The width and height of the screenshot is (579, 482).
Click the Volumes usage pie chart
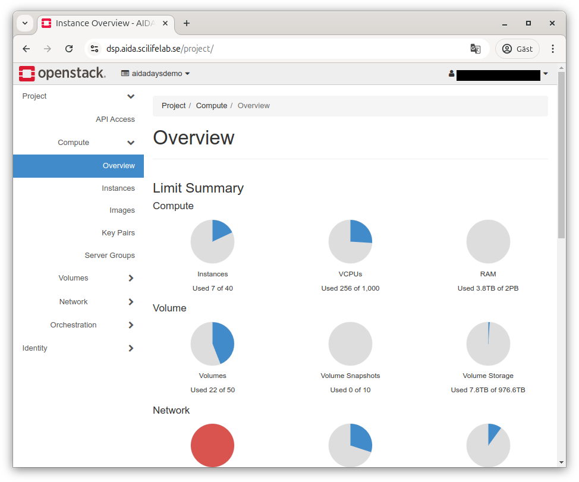[x=212, y=344]
